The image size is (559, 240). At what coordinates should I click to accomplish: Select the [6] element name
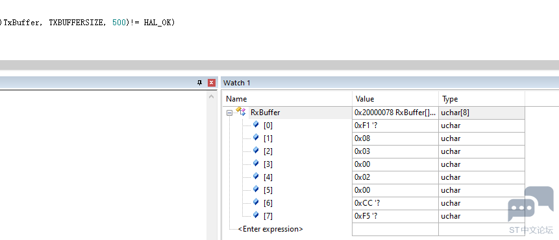268,203
